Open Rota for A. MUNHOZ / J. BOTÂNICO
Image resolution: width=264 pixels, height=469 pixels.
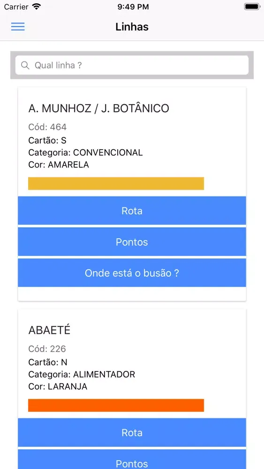[132, 211]
